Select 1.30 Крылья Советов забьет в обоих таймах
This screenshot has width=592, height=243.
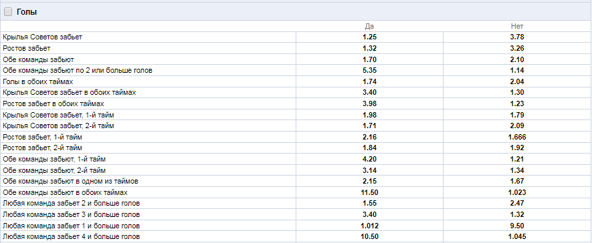[517, 92]
